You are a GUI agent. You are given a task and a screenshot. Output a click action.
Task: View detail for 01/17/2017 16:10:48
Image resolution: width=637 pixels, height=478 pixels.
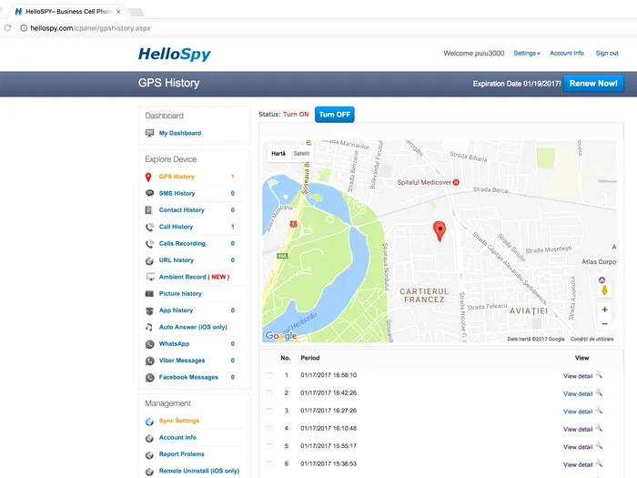[x=578, y=429]
